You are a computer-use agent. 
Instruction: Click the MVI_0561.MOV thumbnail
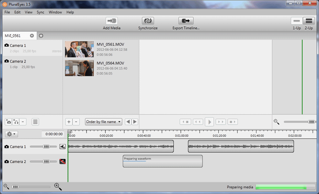[x=79, y=49]
